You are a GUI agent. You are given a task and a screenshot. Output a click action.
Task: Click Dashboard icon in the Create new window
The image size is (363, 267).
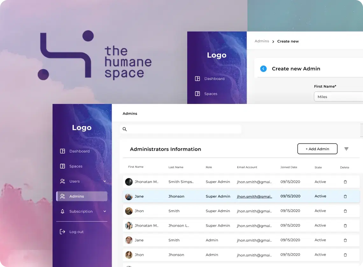point(197,79)
